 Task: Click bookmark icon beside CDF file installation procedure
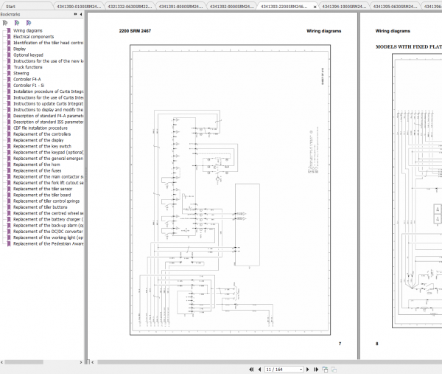(9, 128)
